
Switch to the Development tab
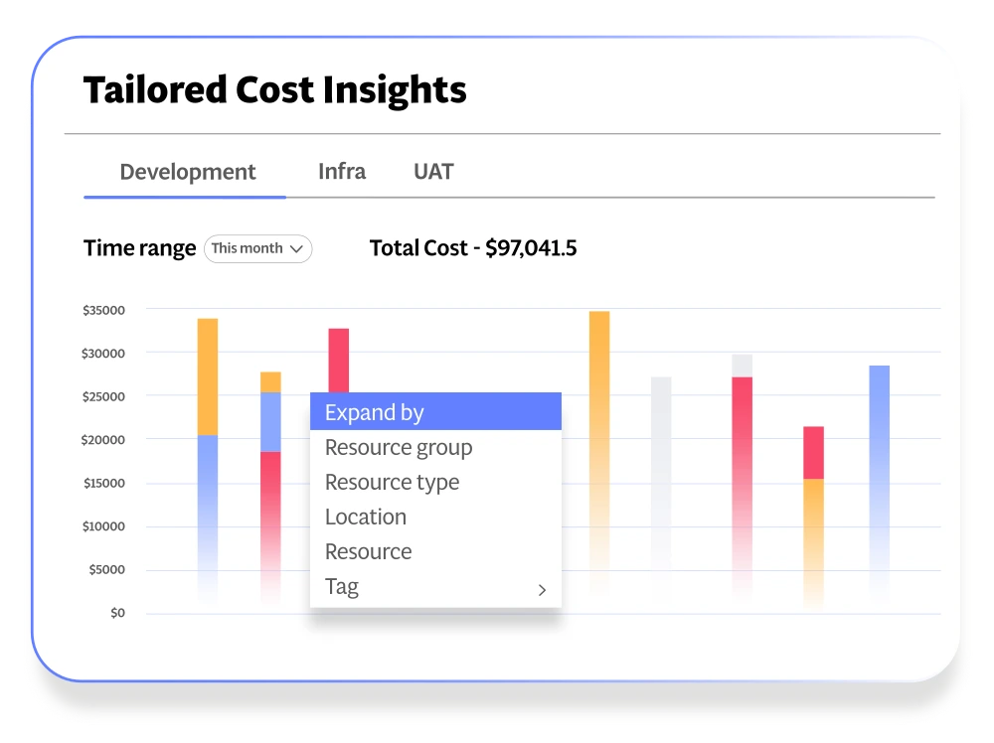coord(187,172)
